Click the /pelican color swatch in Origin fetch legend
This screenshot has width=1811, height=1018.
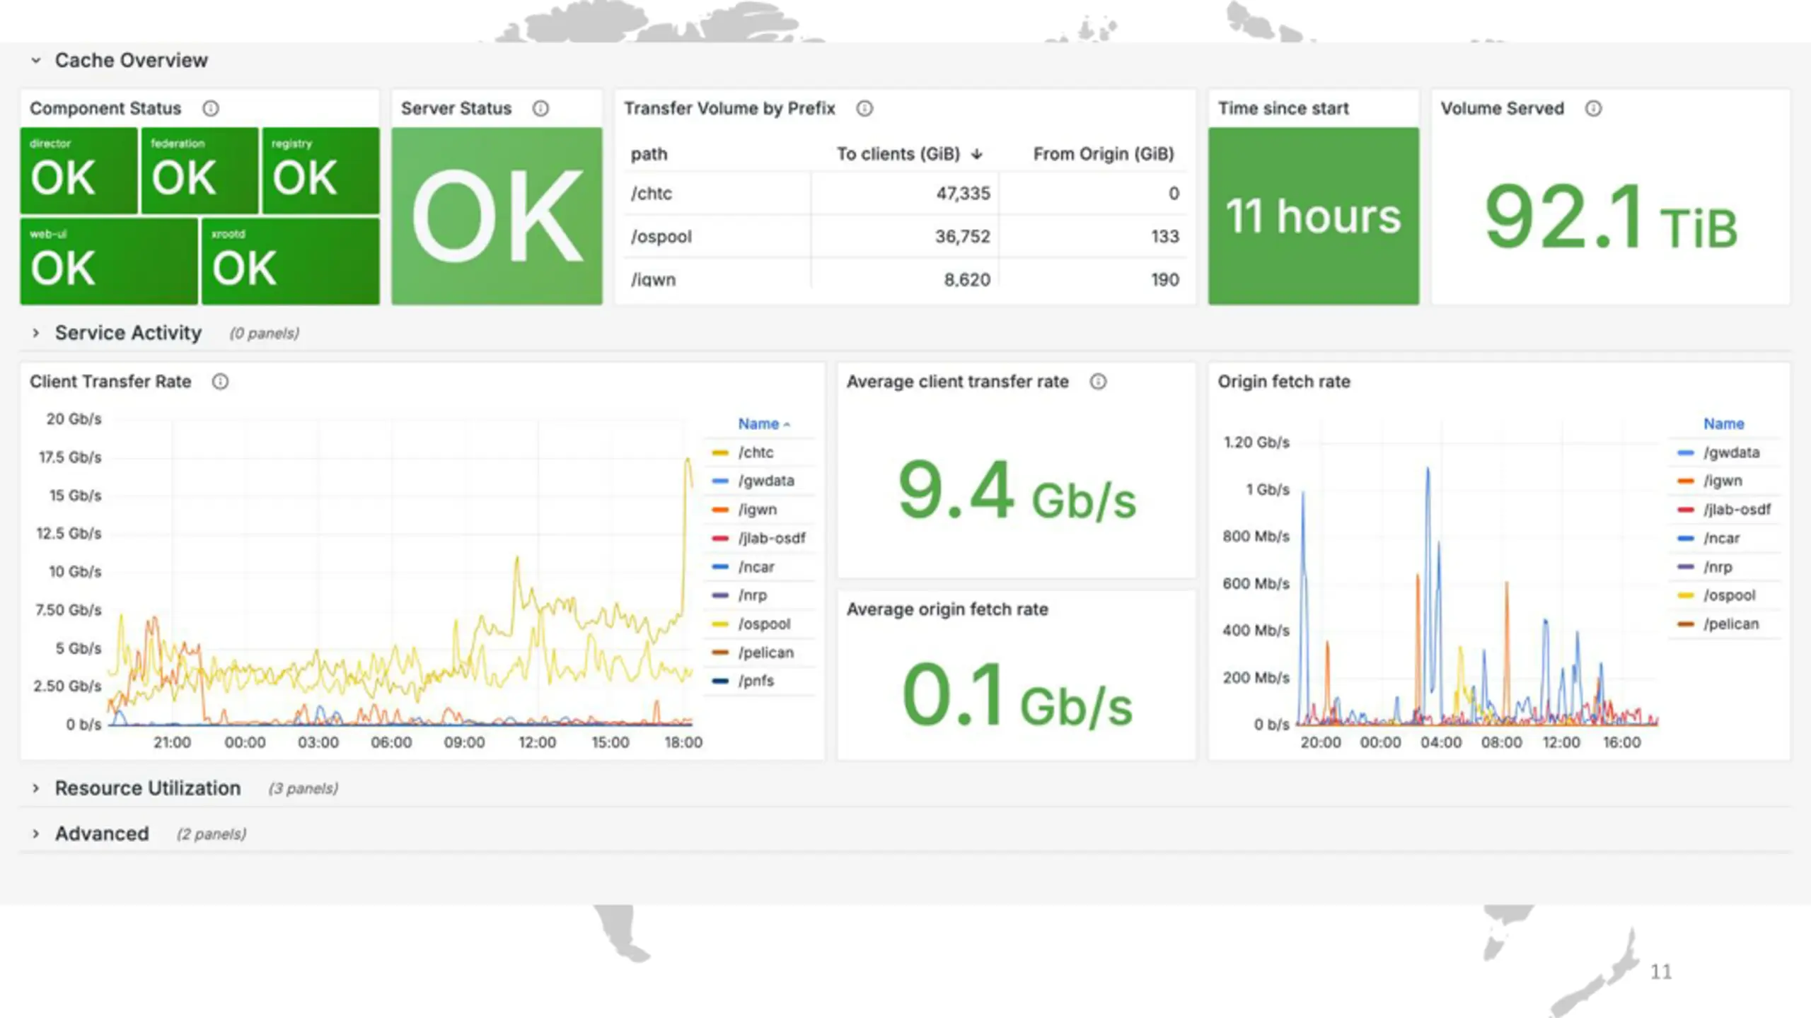pyautogui.click(x=1686, y=624)
